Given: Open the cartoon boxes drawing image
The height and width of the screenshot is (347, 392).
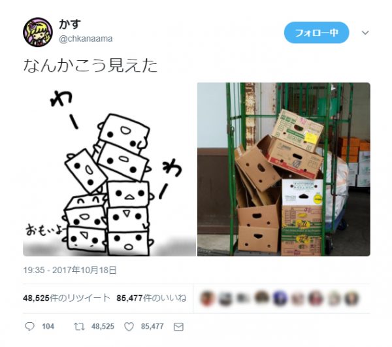Looking at the screenshot, I should (x=109, y=169).
